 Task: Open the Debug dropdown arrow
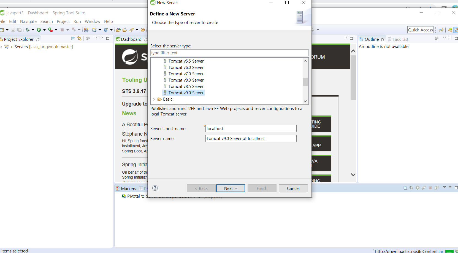pyautogui.click(x=33, y=30)
